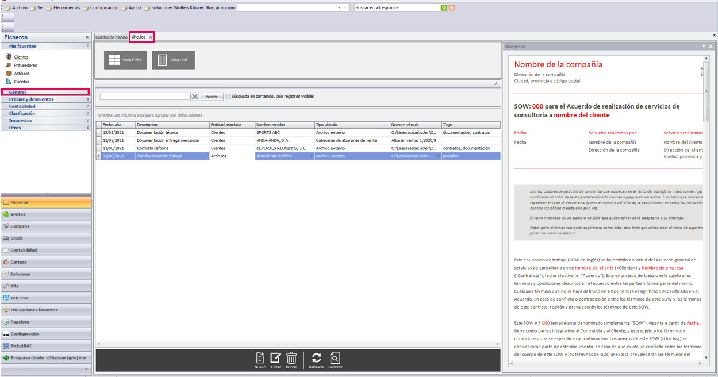This screenshot has height=377, width=718.
Task: Click Buscar en a3responde field
Action: [x=397, y=7]
